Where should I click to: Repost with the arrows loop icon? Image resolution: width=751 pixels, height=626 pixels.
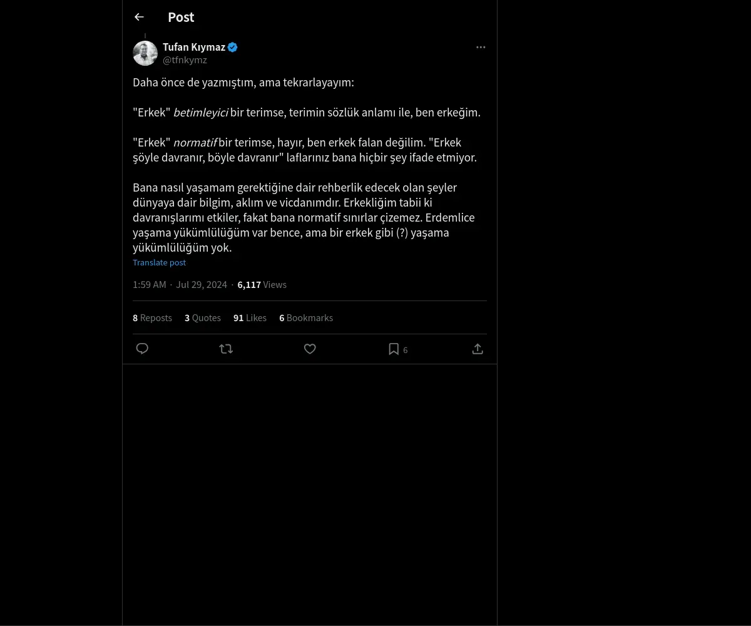click(x=226, y=349)
